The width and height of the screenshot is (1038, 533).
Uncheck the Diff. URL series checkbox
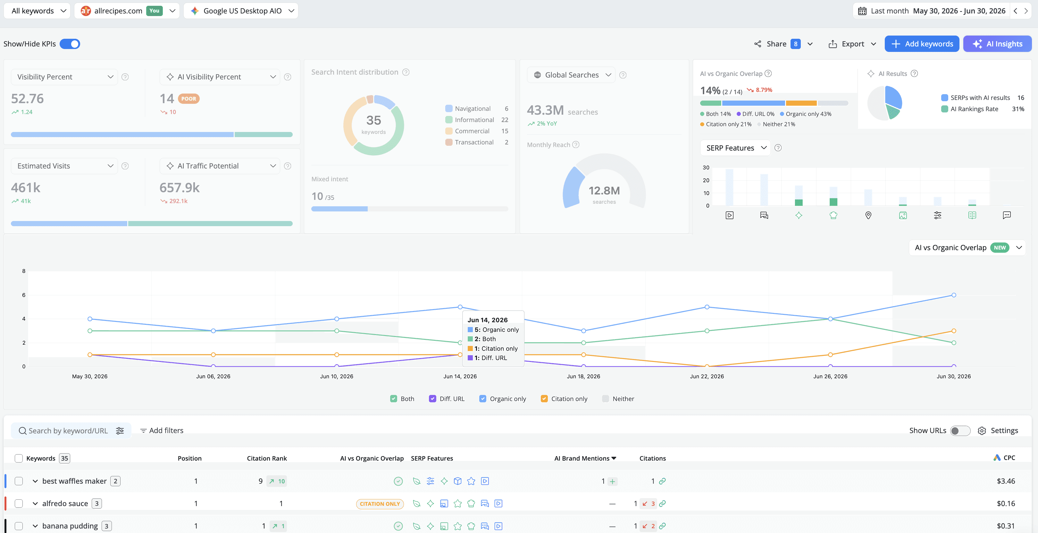click(x=432, y=399)
